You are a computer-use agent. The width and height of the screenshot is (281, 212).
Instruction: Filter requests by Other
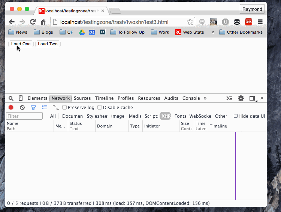221,116
